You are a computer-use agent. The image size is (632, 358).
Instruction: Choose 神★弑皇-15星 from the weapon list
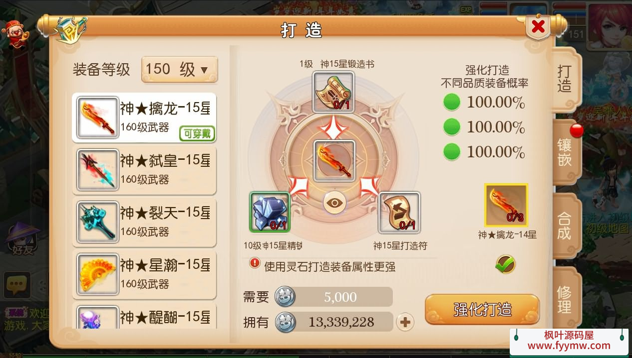pyautogui.click(x=145, y=170)
